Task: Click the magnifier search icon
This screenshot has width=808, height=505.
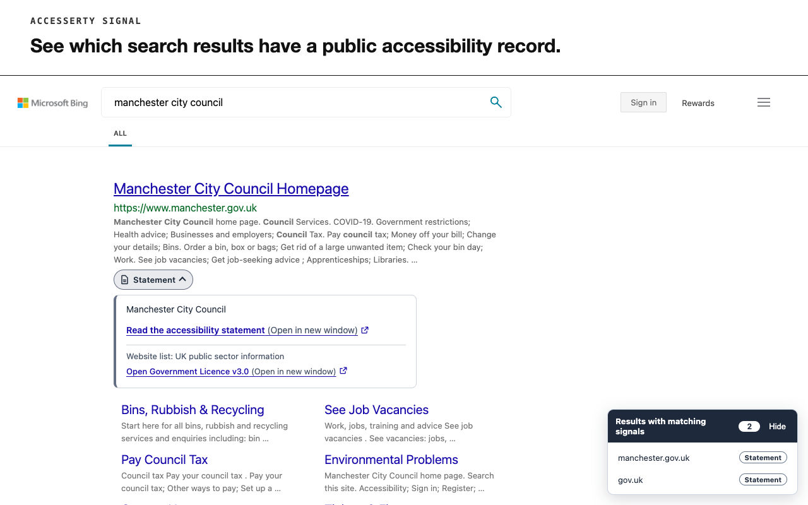Action: pyautogui.click(x=496, y=102)
